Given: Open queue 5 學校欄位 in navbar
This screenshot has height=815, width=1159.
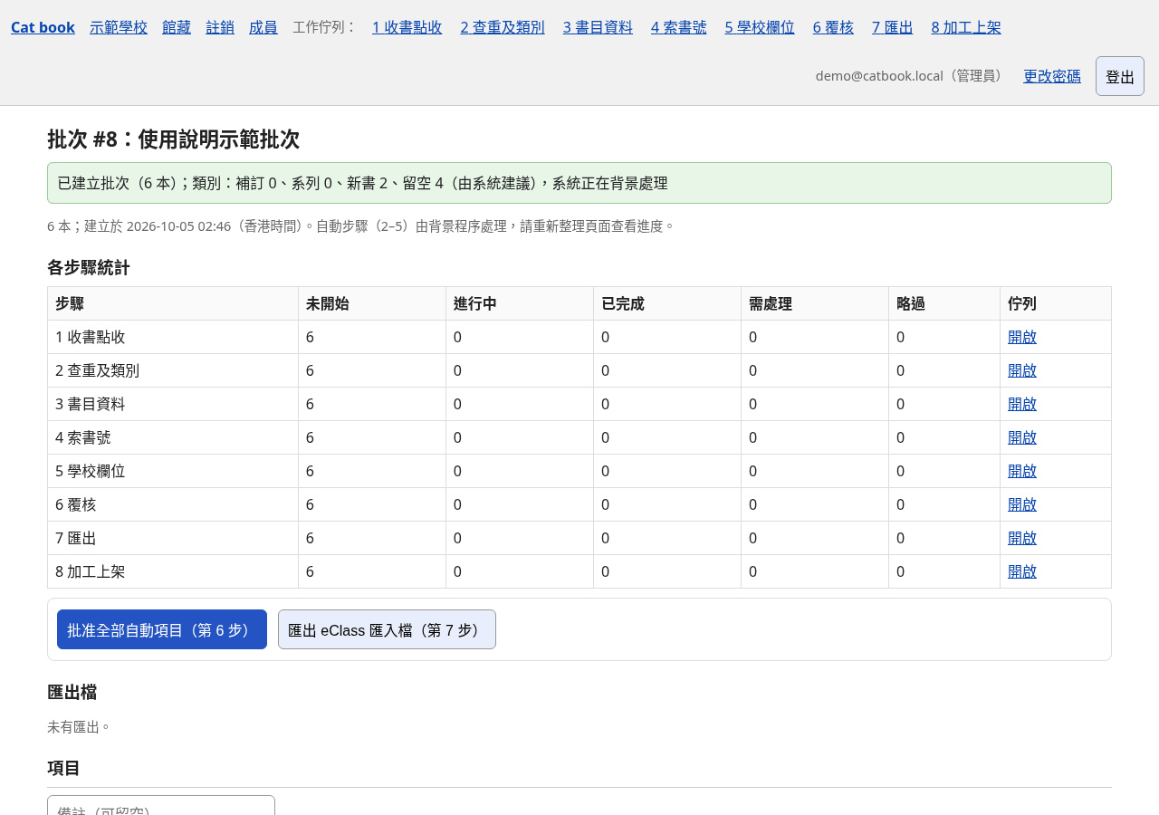Looking at the screenshot, I should click(x=760, y=27).
